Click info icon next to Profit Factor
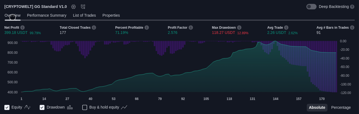Image resolution: width=359 pixels, height=114 pixels. (191, 28)
